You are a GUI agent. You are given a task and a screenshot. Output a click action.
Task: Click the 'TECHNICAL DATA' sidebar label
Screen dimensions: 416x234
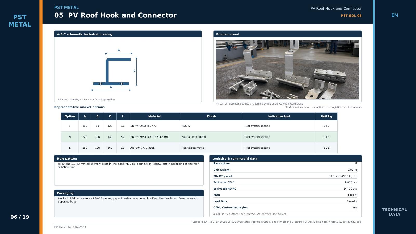click(394, 212)
